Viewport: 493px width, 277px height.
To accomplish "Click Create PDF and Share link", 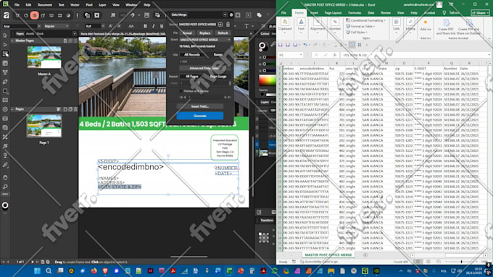I will (x=446, y=27).
